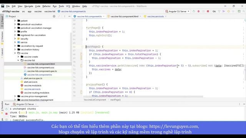The image size is (246, 138).
Task: Expand the profile folder
Action: coord(15,31)
